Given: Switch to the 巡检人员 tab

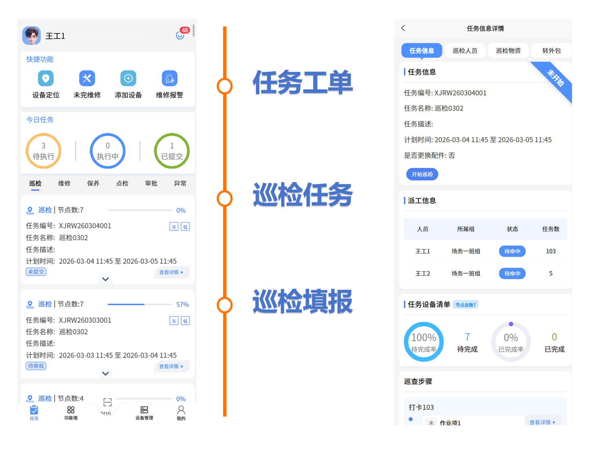Looking at the screenshot, I should [465, 51].
